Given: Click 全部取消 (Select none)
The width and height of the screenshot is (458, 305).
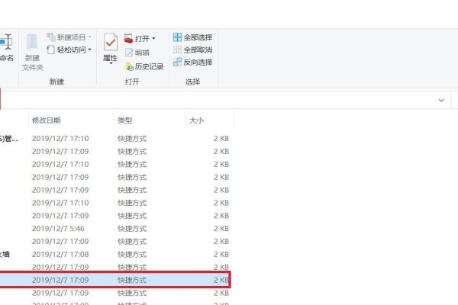Looking at the screenshot, I should coord(193,50).
